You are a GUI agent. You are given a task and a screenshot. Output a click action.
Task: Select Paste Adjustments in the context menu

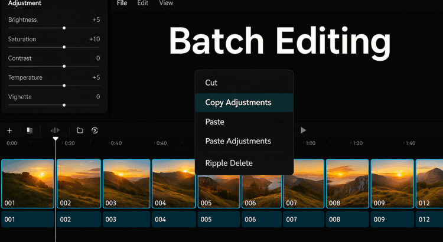238,141
